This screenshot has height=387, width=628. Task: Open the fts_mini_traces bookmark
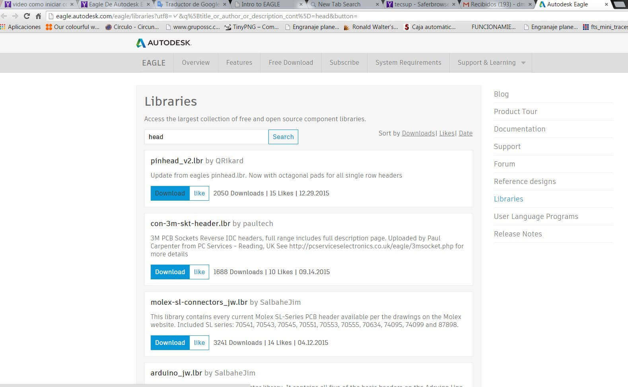tap(605, 27)
